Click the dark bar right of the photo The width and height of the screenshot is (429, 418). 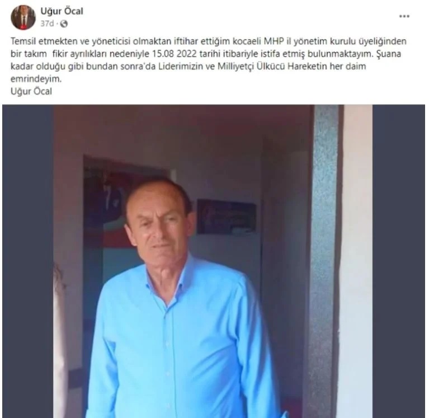pyautogui.click(x=399, y=261)
